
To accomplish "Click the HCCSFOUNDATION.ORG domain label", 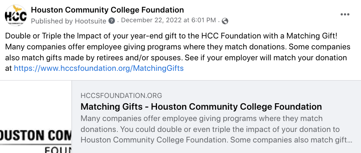I will 121,96.
